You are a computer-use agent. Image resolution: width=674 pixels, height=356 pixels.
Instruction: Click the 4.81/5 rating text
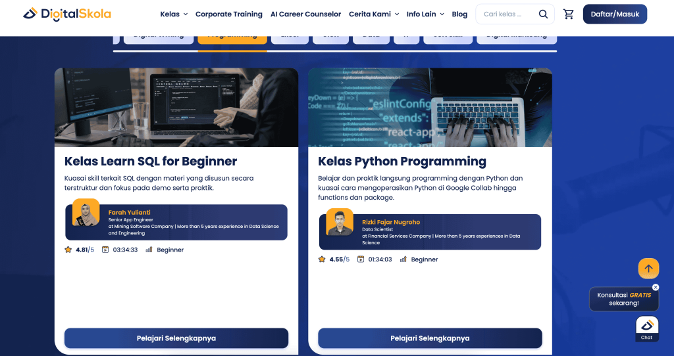85,250
